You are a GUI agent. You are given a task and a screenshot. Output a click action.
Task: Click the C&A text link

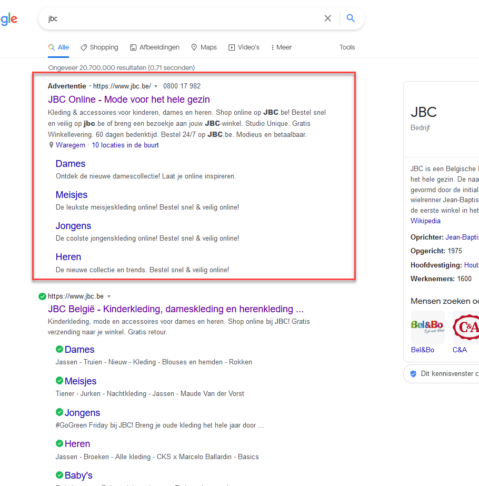460,350
